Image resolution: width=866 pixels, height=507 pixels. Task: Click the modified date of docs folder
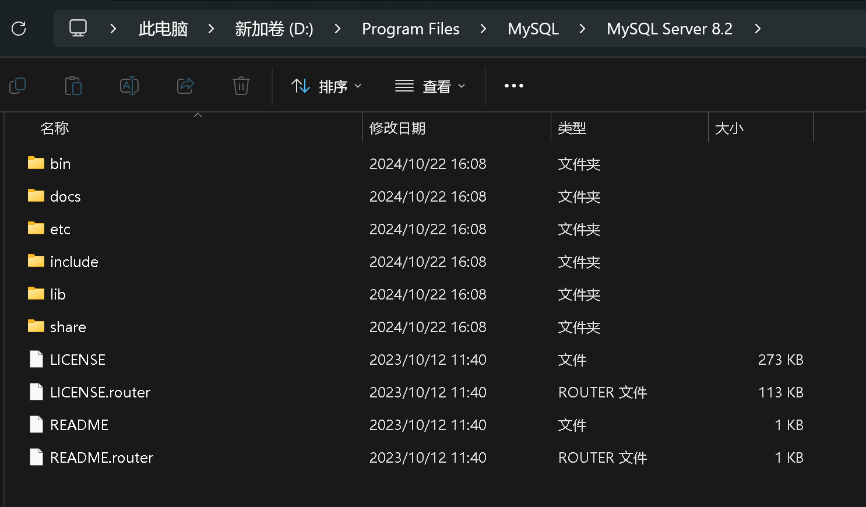click(428, 196)
